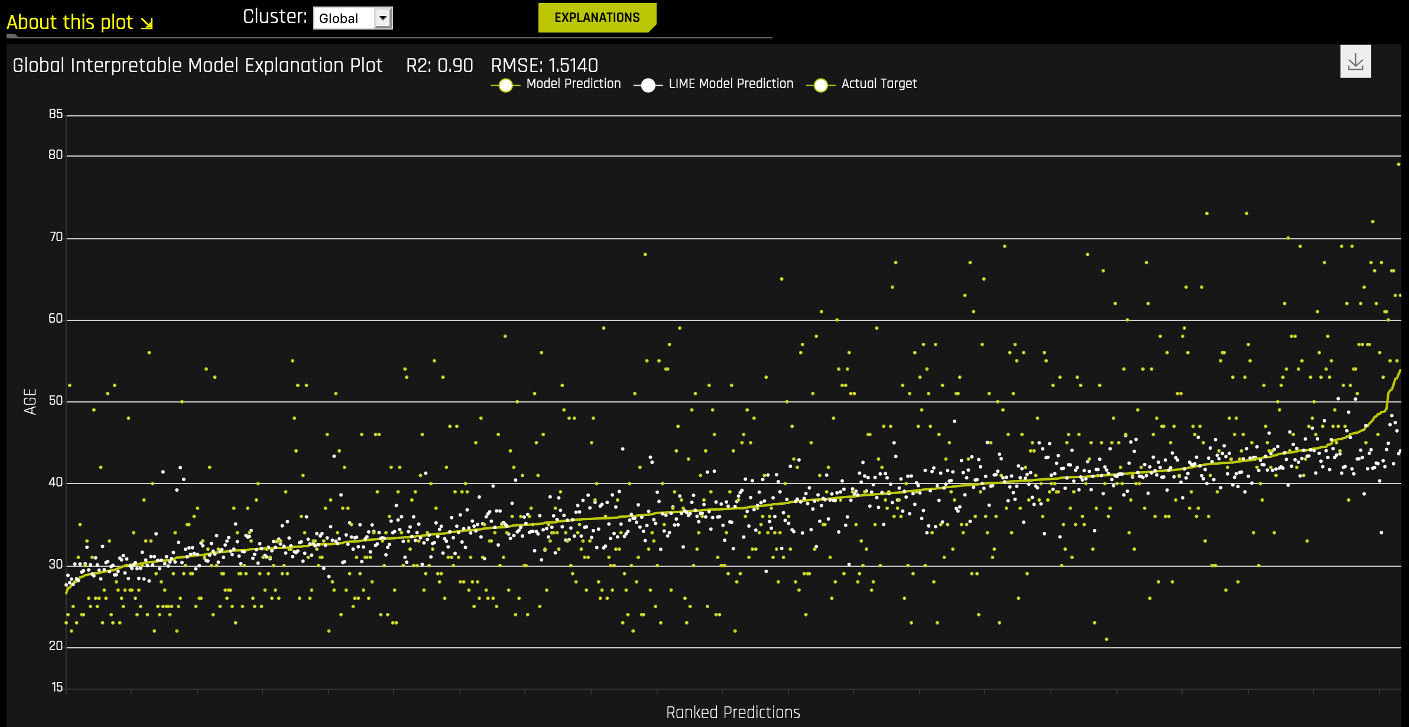Click the RMSE: 1.5140 metric text
The image size is (1409, 727).
point(544,65)
